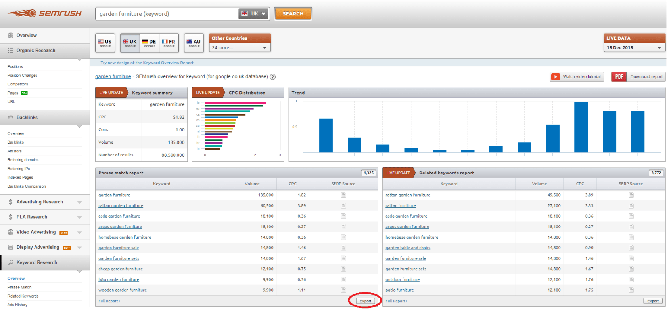Open Position Changes in sidebar

pyautogui.click(x=22, y=75)
